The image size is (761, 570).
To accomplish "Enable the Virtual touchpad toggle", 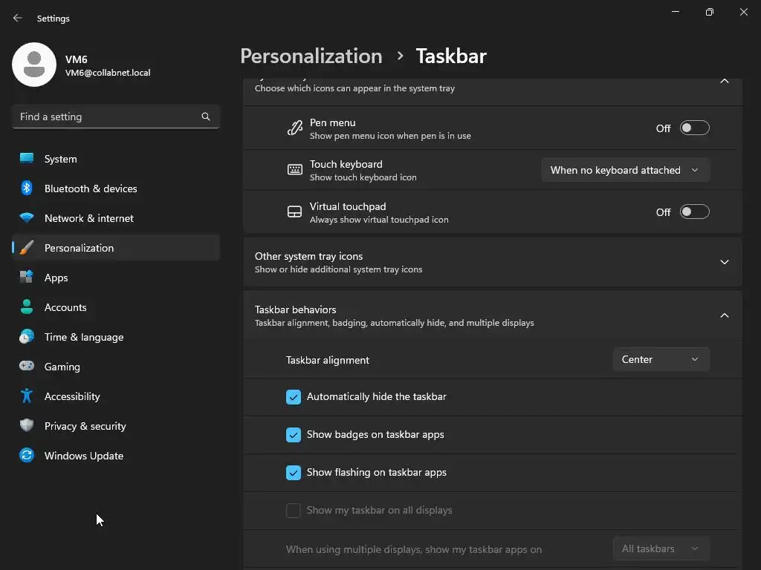I will 695,212.
